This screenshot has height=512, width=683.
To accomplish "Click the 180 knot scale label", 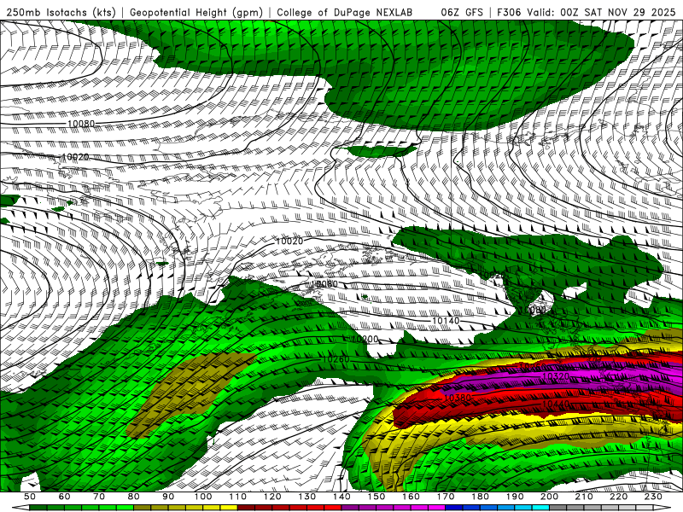I will click(480, 497).
